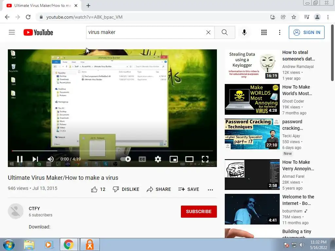Open the Stealing Data Keylogger thumbnail
The height and width of the screenshot is (251, 335).
point(252,65)
